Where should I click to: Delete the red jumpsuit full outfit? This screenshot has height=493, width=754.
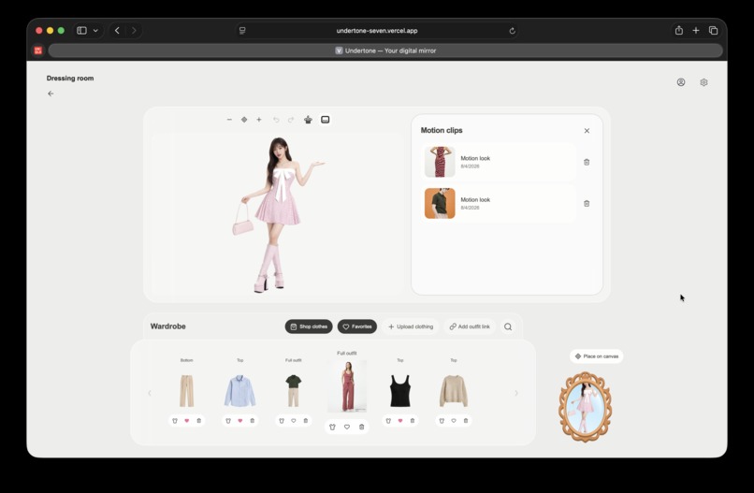point(362,428)
